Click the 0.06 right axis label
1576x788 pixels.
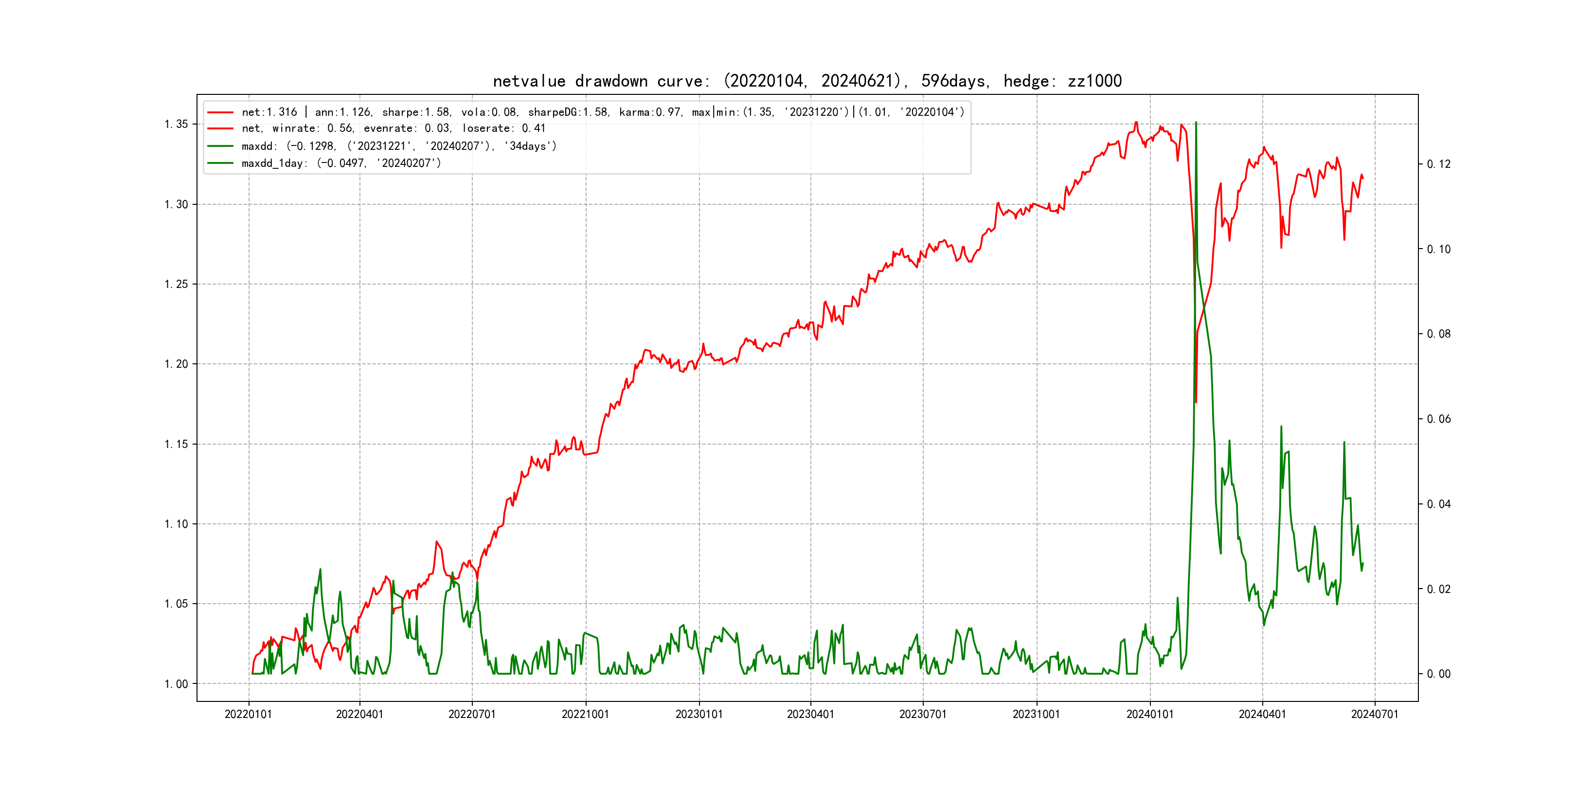(x=1438, y=419)
